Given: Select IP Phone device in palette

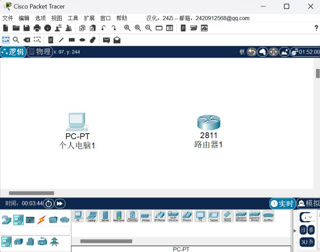Looking at the screenshot, I should point(160,216).
